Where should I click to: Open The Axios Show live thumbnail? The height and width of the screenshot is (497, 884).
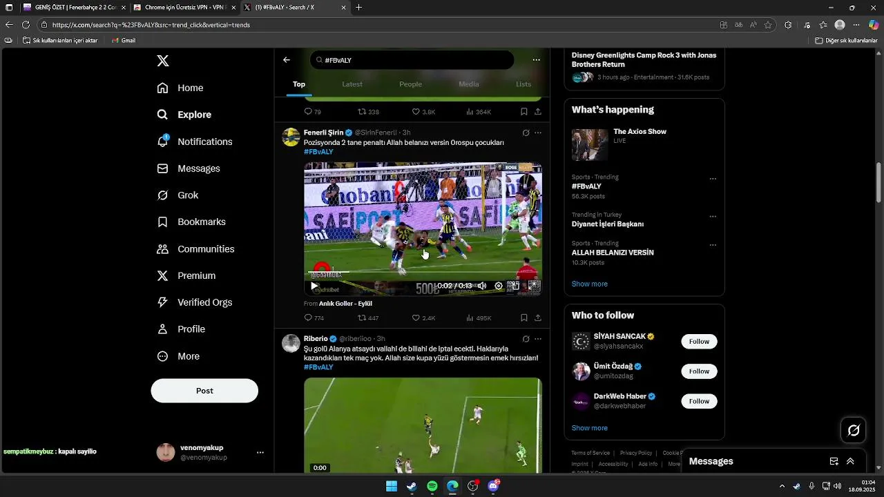point(590,144)
